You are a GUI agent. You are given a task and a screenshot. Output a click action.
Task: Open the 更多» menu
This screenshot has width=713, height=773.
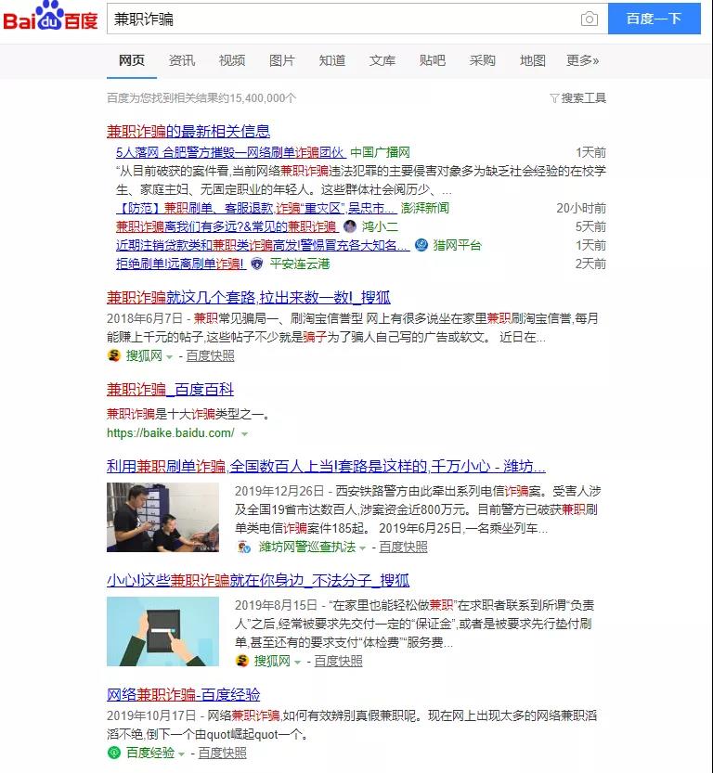(x=582, y=60)
